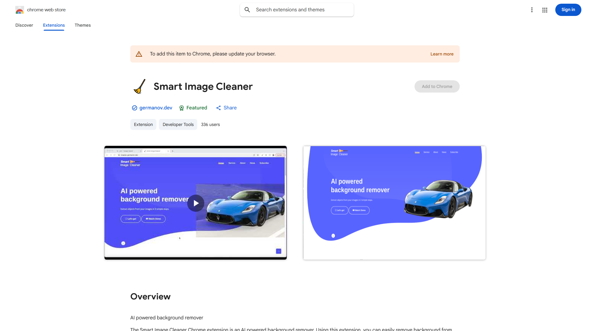Open the germanov.dev publisher link
The height and width of the screenshot is (331, 590).
(156, 108)
